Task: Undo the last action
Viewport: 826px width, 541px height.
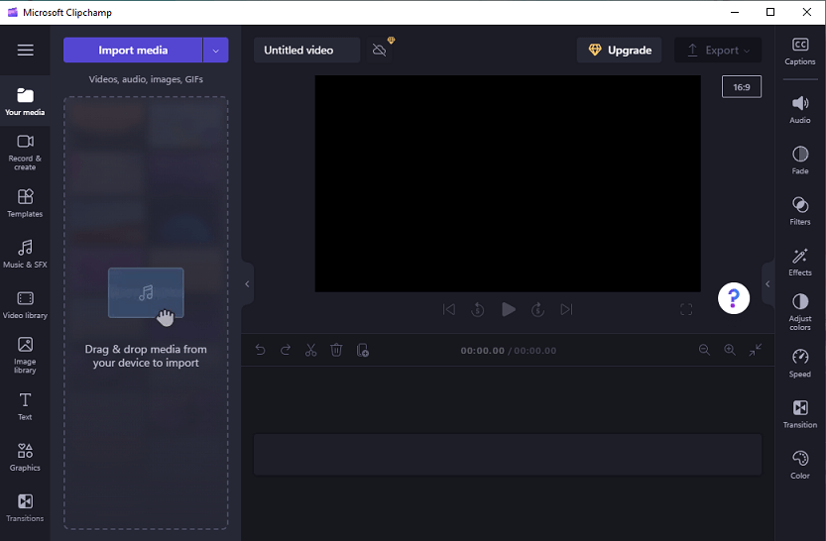Action: pyautogui.click(x=260, y=350)
